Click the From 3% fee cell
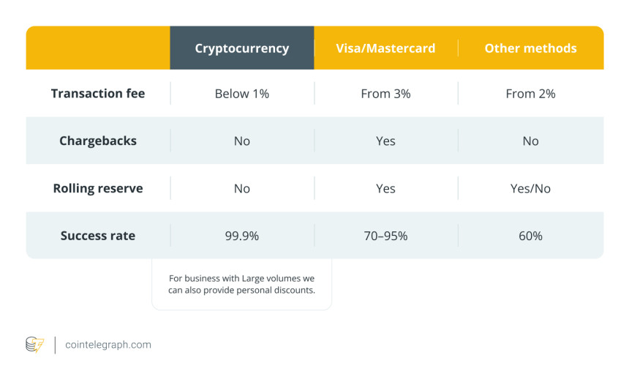The height and width of the screenshot is (380, 629). pos(385,94)
